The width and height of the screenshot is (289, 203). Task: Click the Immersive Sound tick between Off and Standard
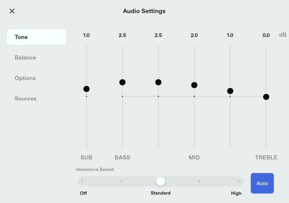tap(121, 181)
